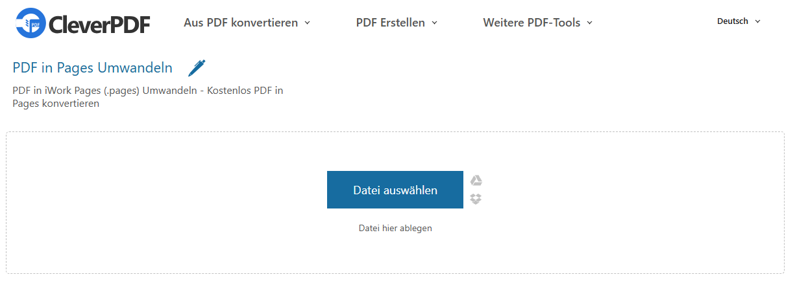Expand the arrow next to PDF Erstellen

[435, 23]
